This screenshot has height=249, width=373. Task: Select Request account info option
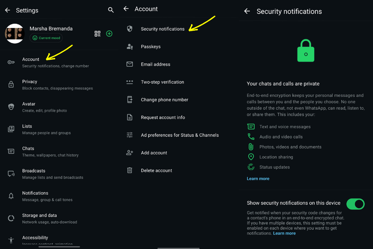[x=179, y=117]
